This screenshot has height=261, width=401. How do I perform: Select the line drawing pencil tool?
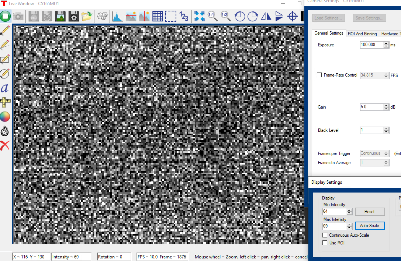(5, 31)
